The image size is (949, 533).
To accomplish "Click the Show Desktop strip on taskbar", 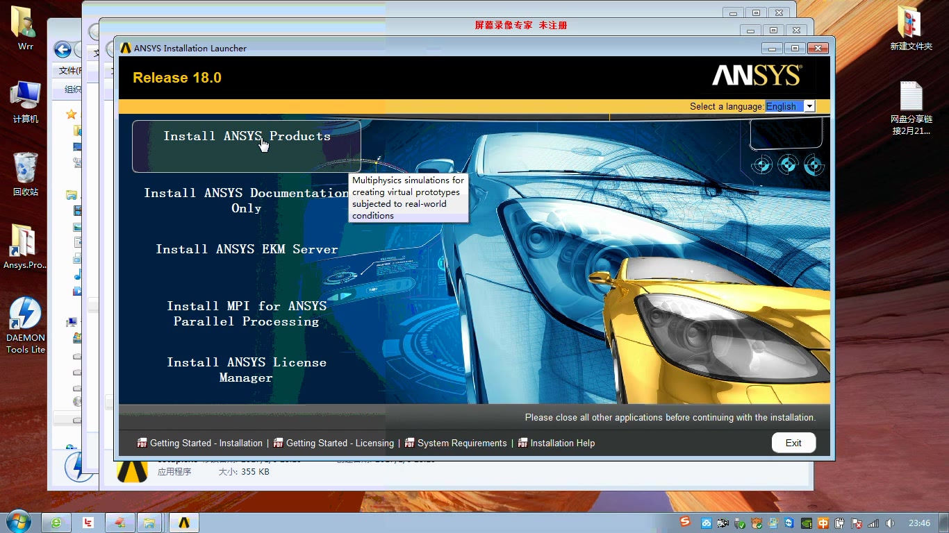I will pos(943,523).
